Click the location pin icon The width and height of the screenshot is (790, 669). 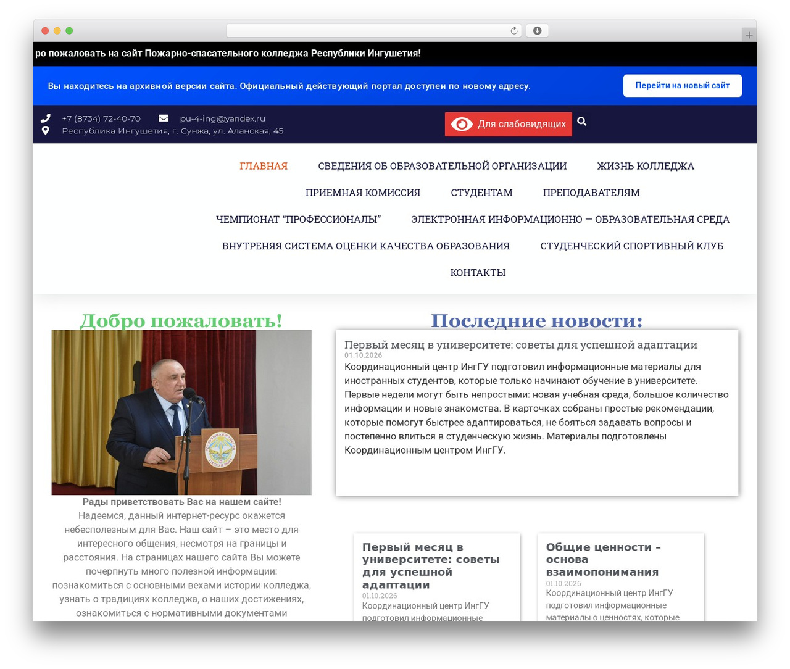tap(45, 131)
